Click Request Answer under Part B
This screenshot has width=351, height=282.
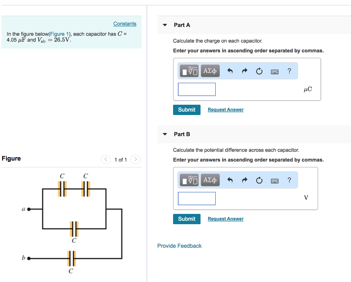pos(225,219)
